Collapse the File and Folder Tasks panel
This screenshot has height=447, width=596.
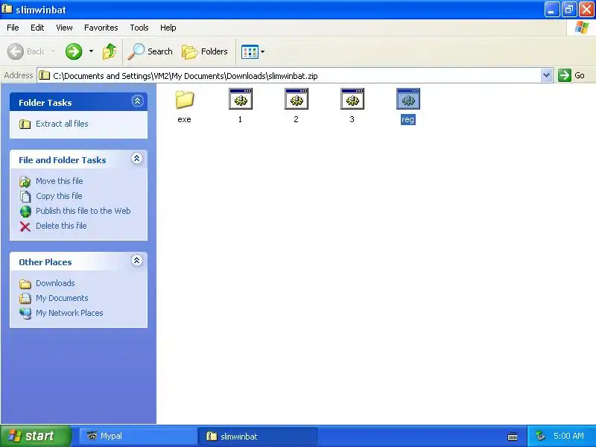(137, 159)
